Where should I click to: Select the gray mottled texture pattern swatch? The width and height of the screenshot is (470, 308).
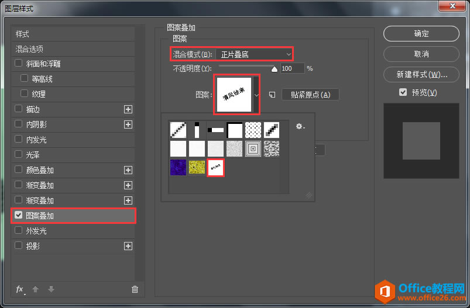point(272,149)
